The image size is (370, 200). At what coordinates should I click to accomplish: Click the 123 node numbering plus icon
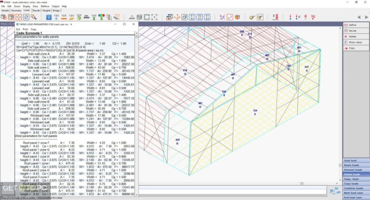tap(56, 17)
